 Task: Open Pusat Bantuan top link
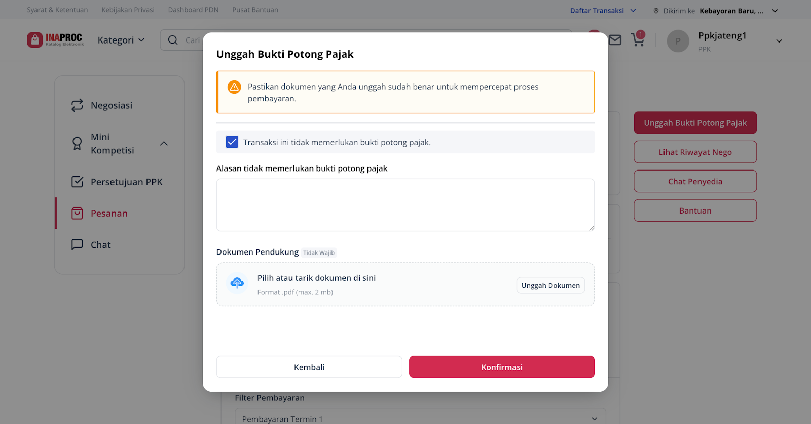pyautogui.click(x=255, y=10)
